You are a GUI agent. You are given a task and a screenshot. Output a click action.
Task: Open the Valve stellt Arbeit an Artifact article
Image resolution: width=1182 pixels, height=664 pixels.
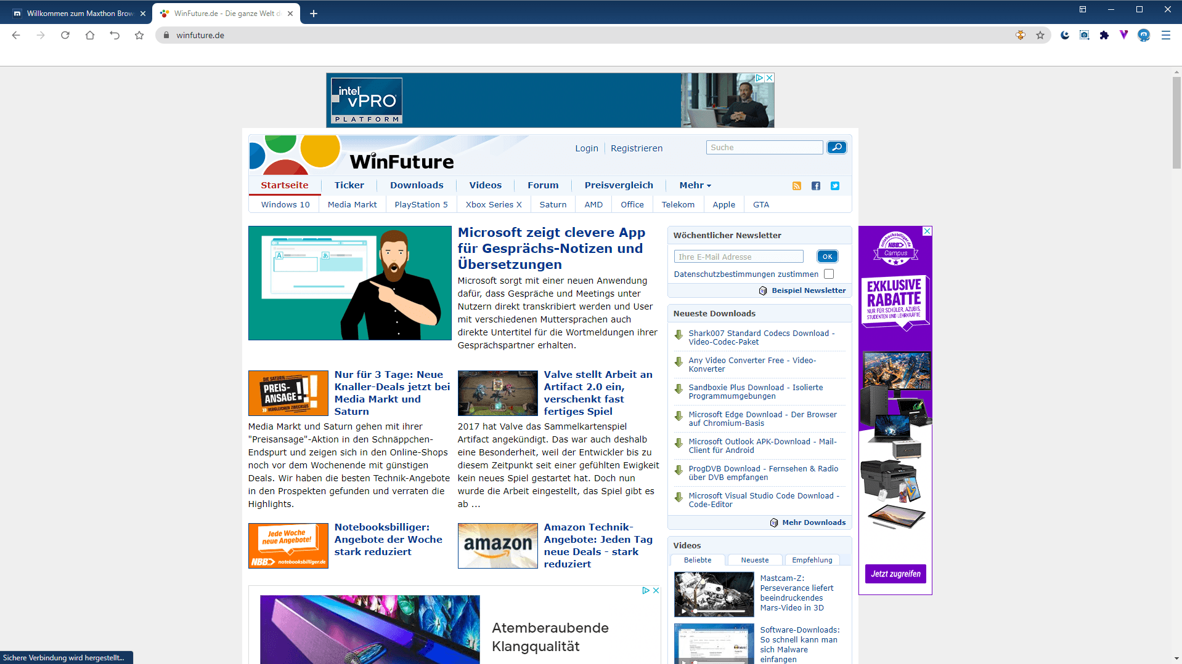click(x=598, y=393)
